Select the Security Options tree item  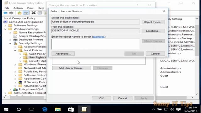tap(37, 61)
